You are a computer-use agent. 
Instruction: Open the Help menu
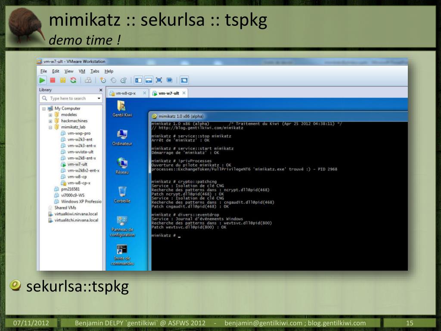click(109, 71)
